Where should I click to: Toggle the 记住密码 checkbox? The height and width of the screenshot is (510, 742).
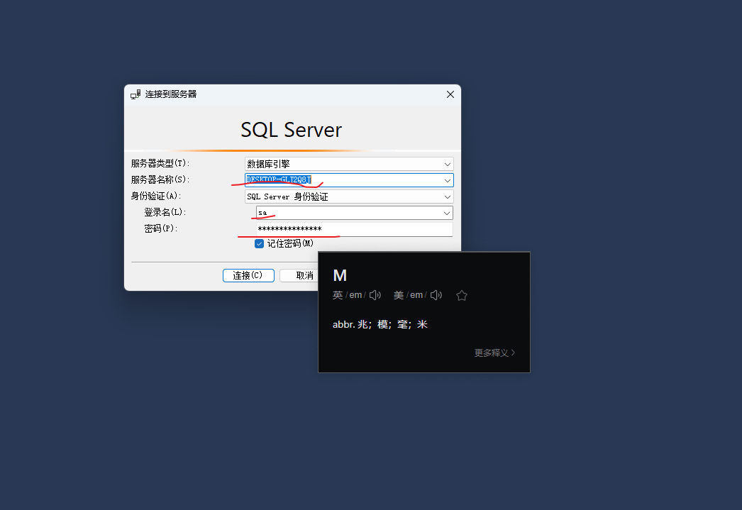pos(259,243)
